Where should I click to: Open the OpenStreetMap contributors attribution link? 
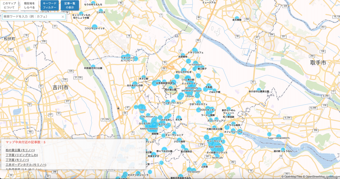(323, 176)
